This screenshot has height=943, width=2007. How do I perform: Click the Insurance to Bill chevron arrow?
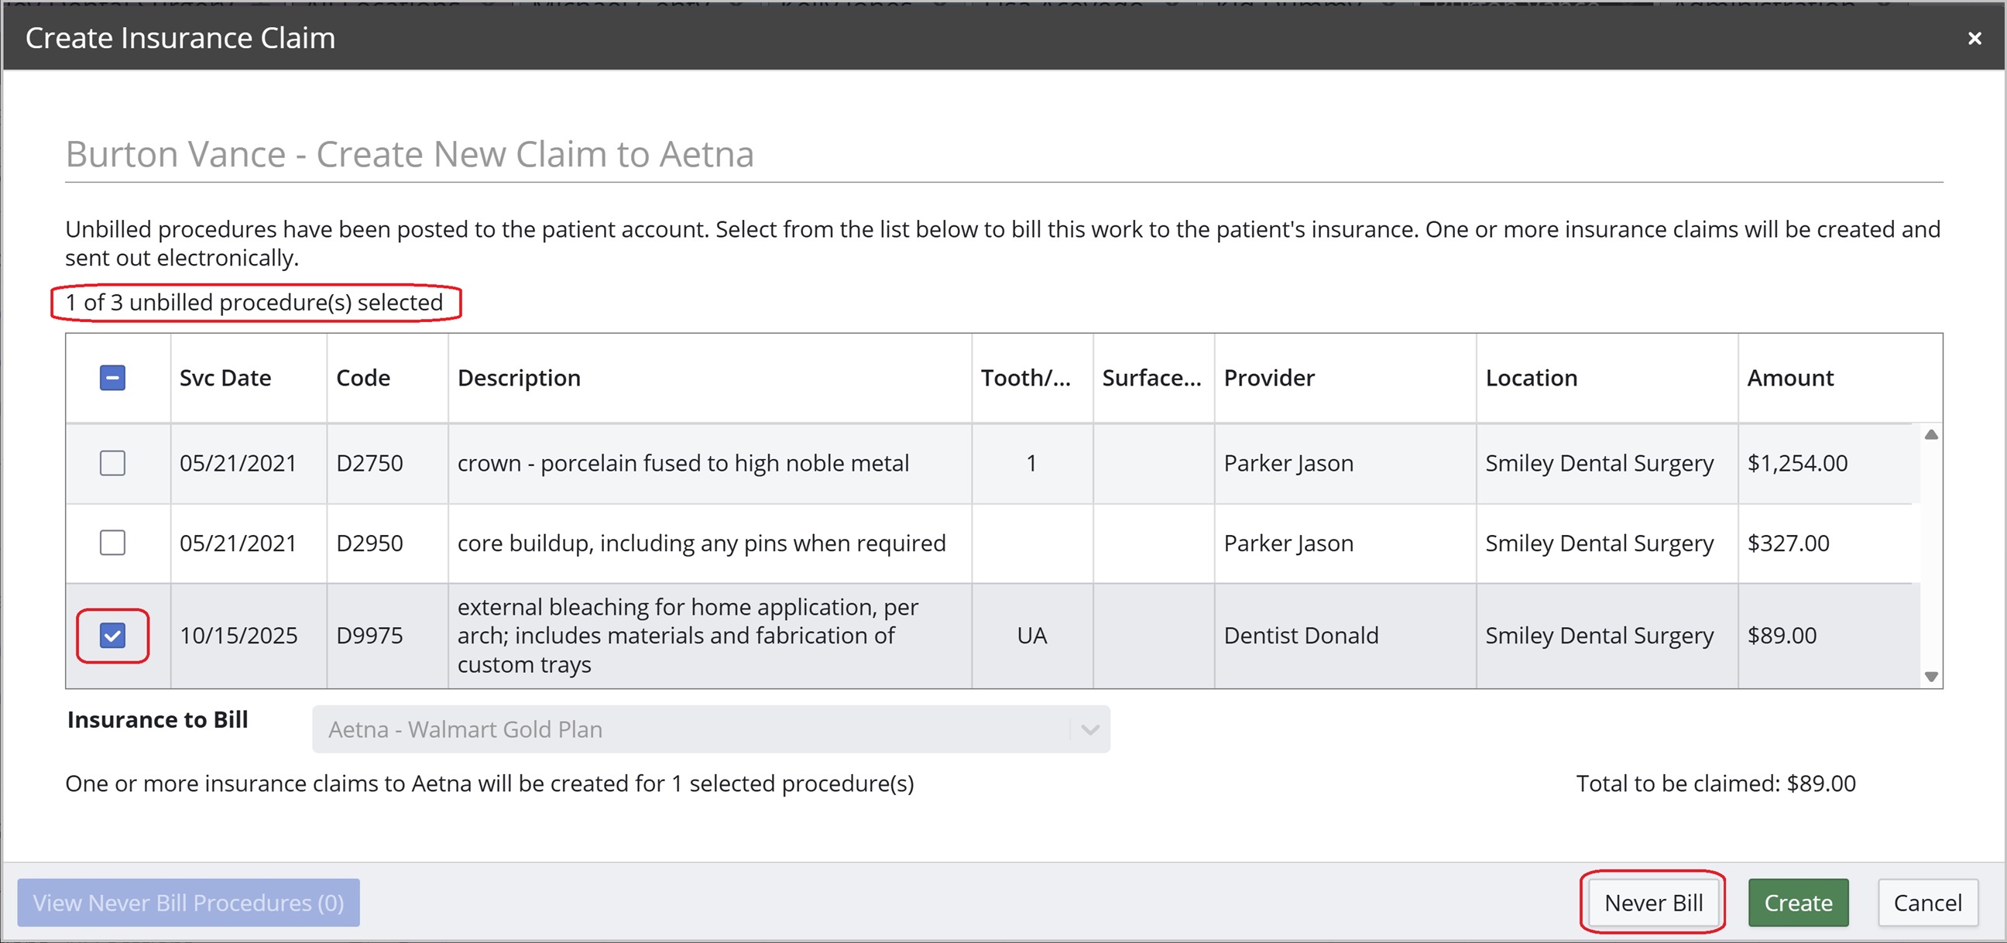tap(1089, 730)
